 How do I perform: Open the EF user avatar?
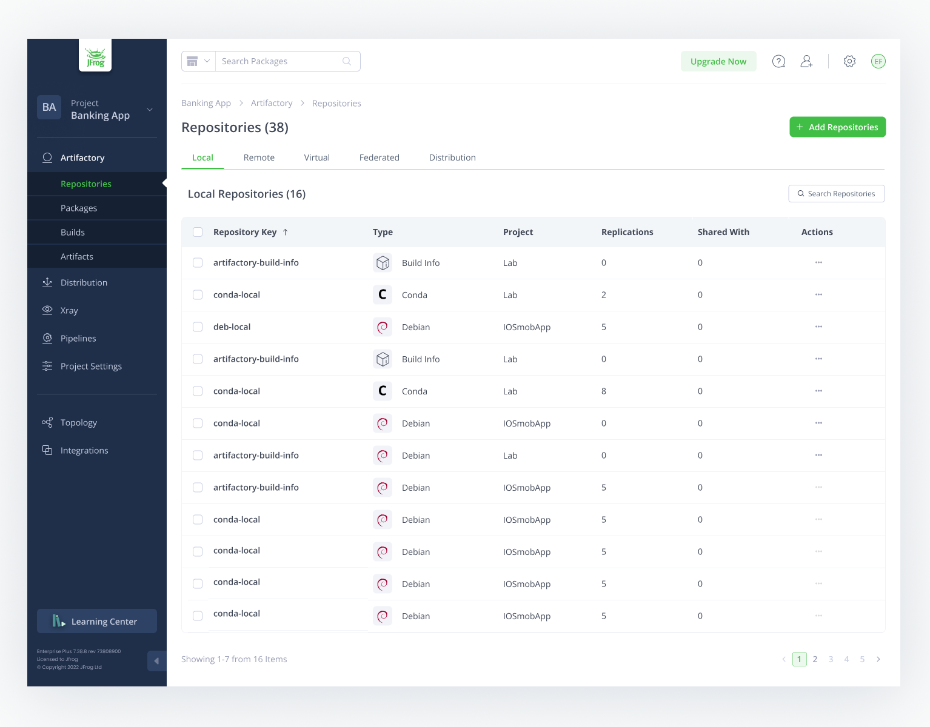coord(878,61)
